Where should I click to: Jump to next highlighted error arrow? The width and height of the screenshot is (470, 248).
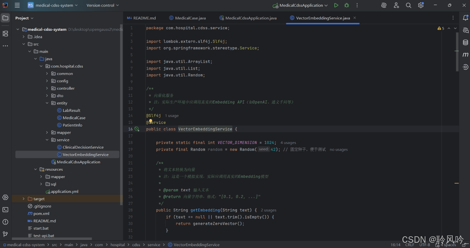click(x=455, y=28)
